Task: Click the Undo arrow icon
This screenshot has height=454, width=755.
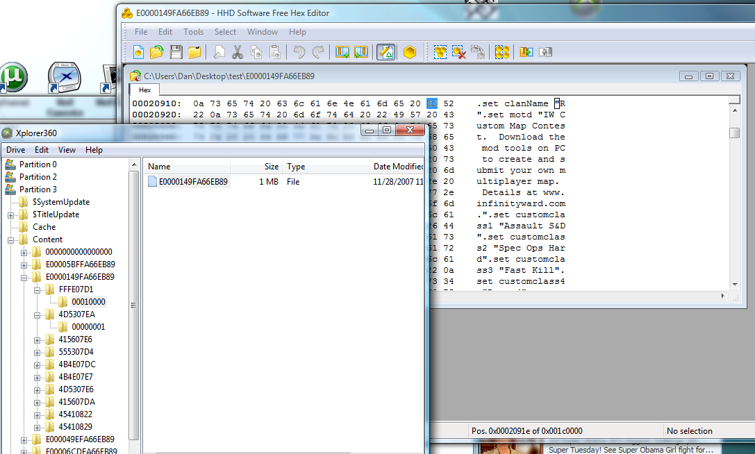Action: [x=299, y=52]
